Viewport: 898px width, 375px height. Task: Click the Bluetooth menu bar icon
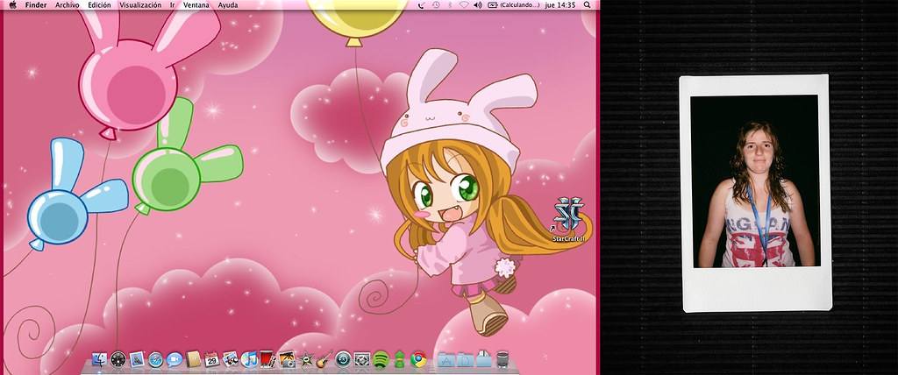(x=450, y=4)
